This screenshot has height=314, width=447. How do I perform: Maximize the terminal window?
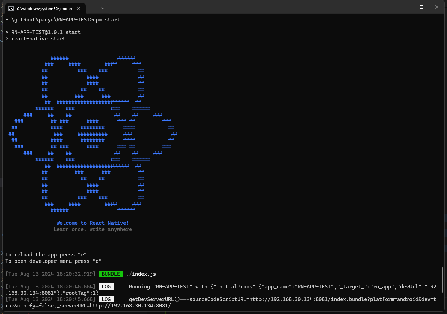click(421, 7)
